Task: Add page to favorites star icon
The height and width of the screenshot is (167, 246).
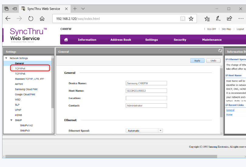Action: click(x=191, y=19)
